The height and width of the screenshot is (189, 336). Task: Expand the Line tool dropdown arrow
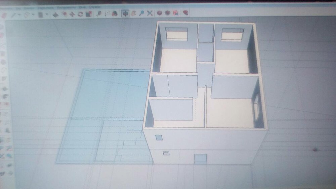click(x=19, y=15)
